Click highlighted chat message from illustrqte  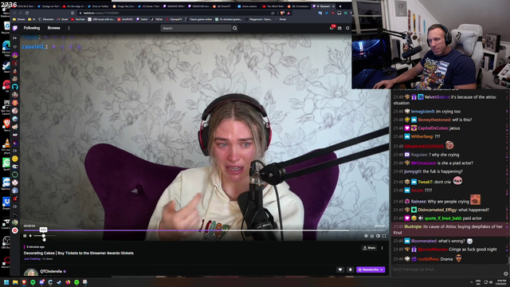449,230
